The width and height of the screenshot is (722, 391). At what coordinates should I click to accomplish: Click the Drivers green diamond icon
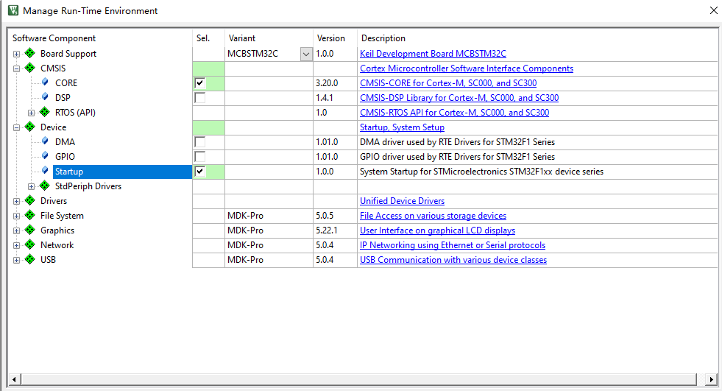point(30,201)
